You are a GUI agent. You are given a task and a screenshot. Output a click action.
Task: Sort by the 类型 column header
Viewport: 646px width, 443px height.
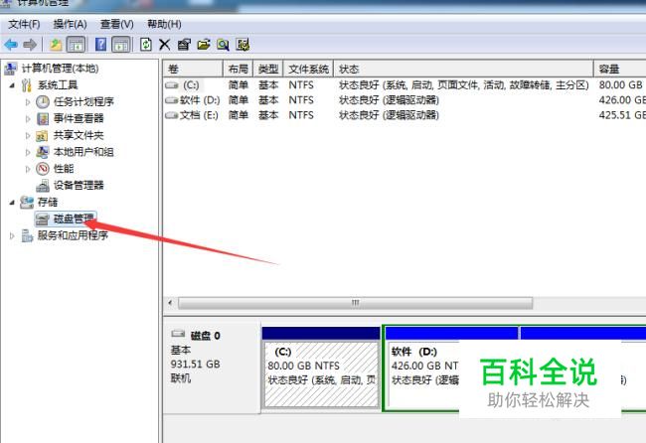(x=268, y=69)
